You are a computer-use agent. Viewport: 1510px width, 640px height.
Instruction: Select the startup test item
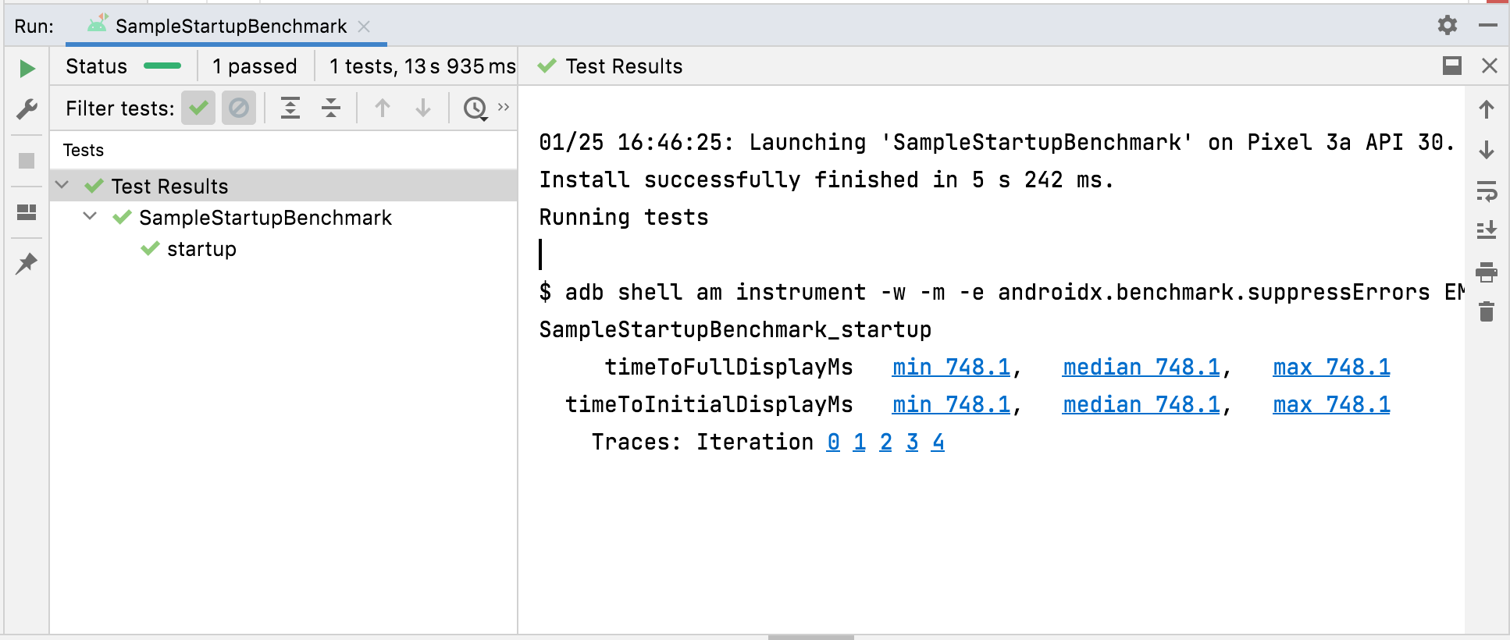coord(201,249)
